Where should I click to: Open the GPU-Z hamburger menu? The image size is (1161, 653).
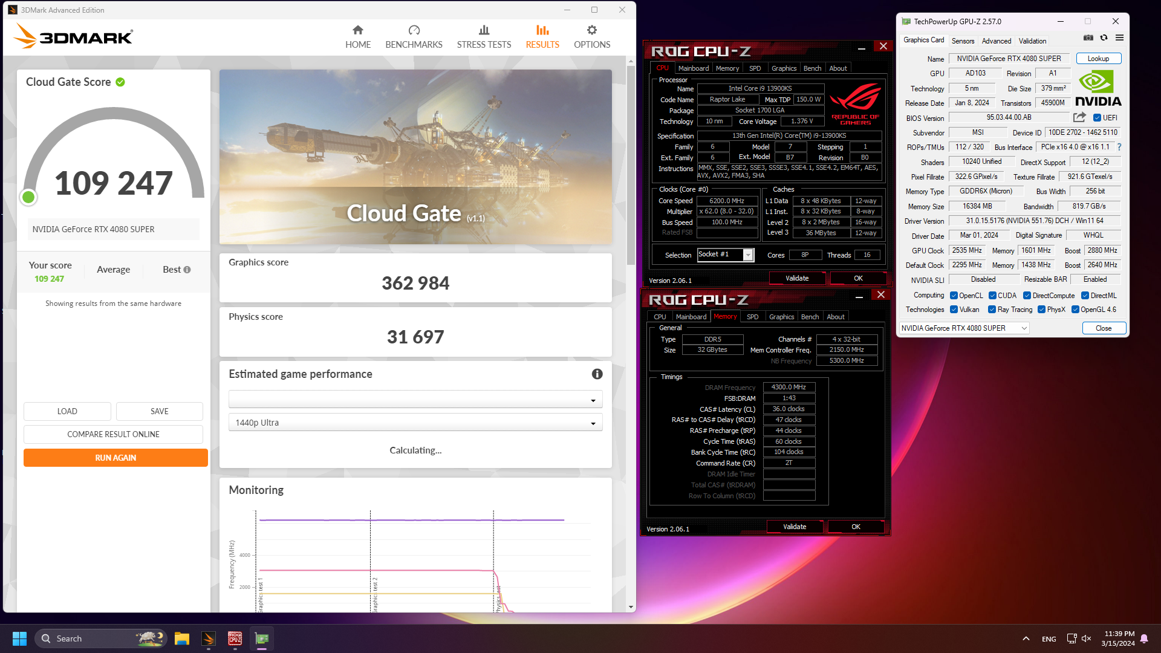(x=1119, y=37)
